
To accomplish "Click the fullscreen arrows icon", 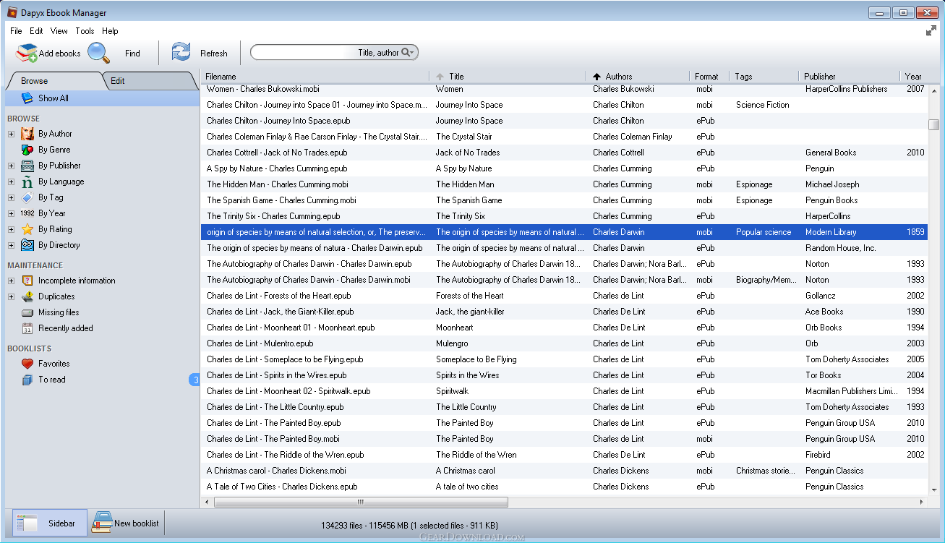I will pyautogui.click(x=931, y=31).
